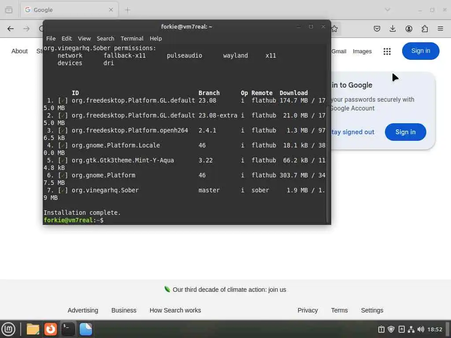Open the terminal File menu
Viewport: 451px width, 338px height.
pos(51,39)
